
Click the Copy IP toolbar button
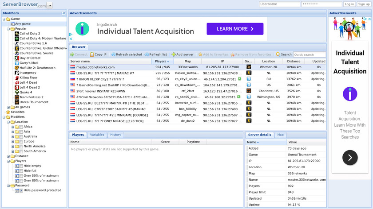click(x=98, y=54)
